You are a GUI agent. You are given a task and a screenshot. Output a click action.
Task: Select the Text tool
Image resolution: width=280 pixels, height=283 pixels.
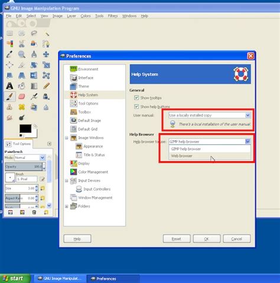click(9, 86)
